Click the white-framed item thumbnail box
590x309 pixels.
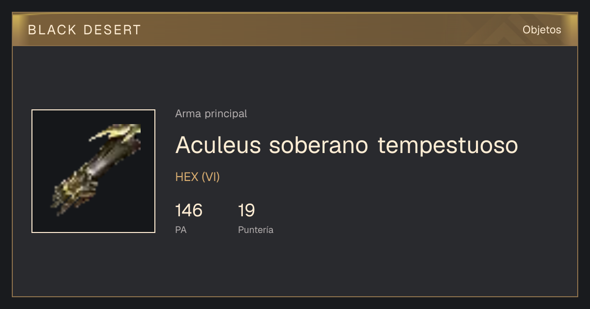click(x=93, y=171)
